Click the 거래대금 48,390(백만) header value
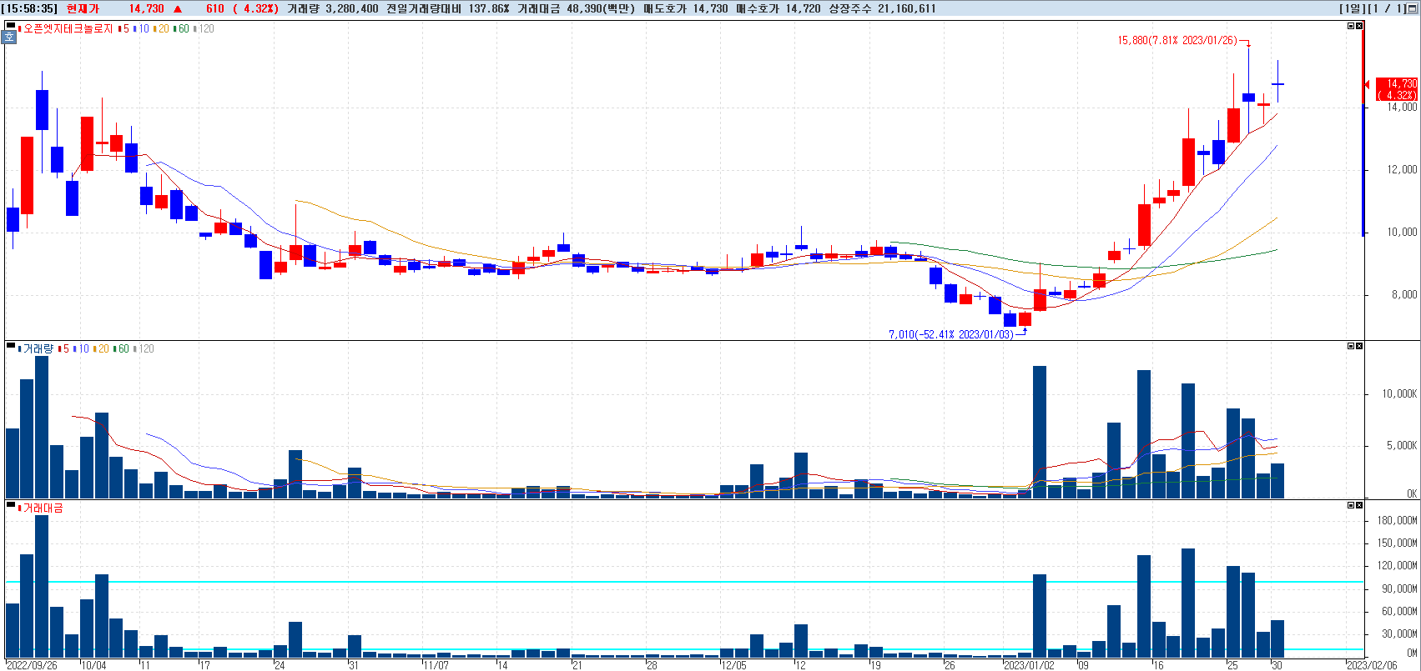The width and height of the screenshot is (1421, 671). (577, 8)
